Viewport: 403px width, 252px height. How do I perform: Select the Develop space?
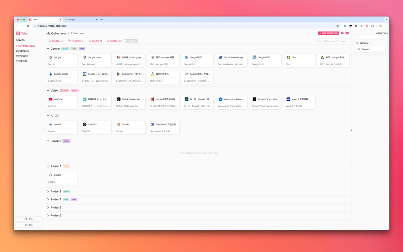(x=22, y=61)
